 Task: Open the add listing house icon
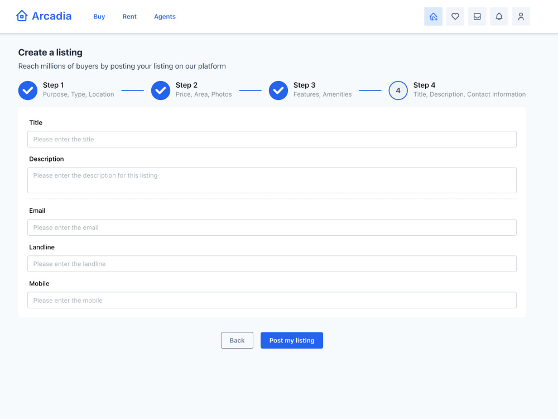tap(433, 16)
